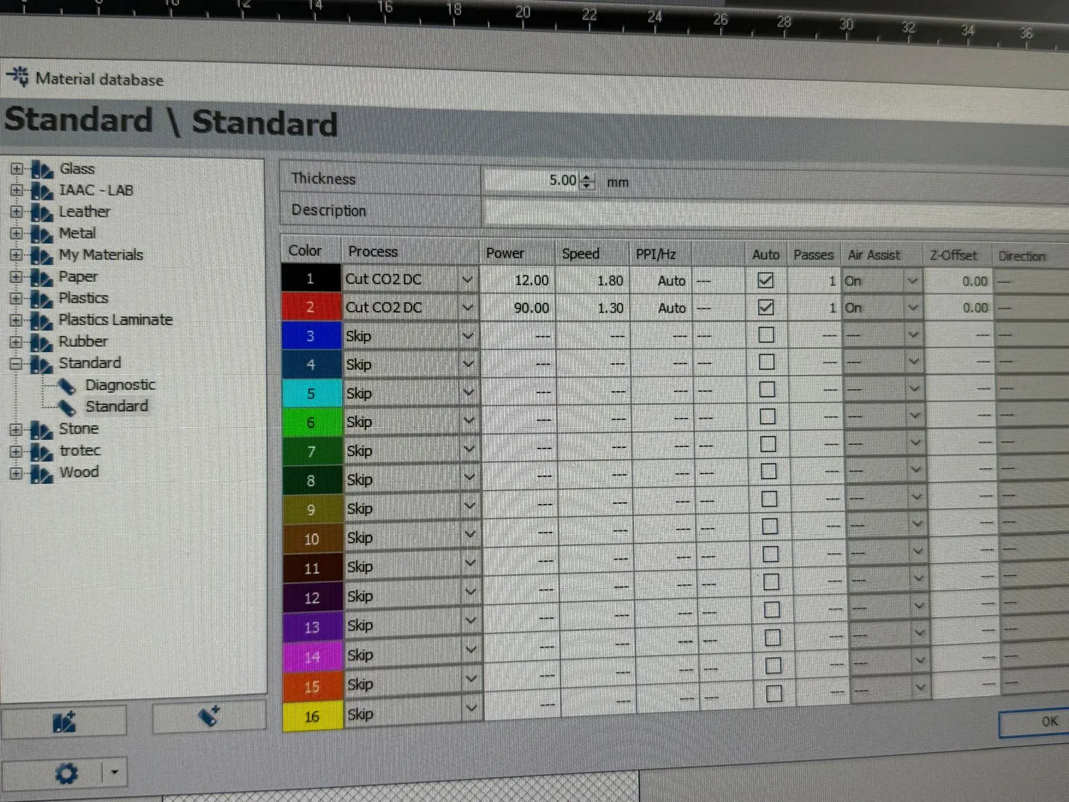Click the Speed column header
The image size is (1069, 802).
tap(592, 254)
